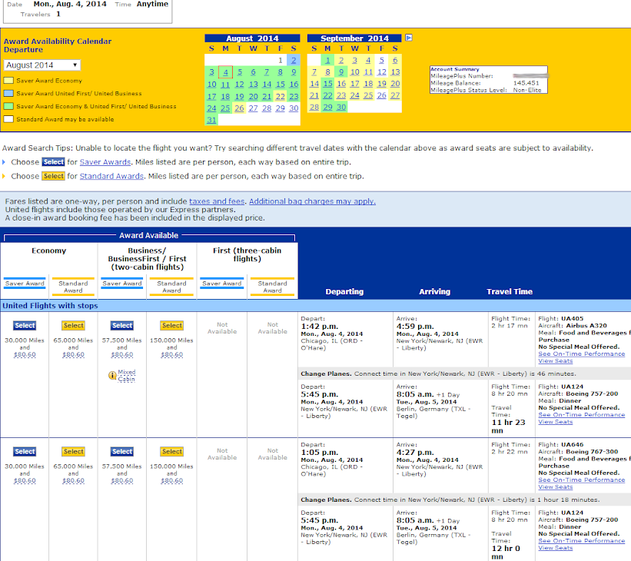
Task: Click $80.60 fee under UA405 Business Standard
Action: click(x=172, y=354)
